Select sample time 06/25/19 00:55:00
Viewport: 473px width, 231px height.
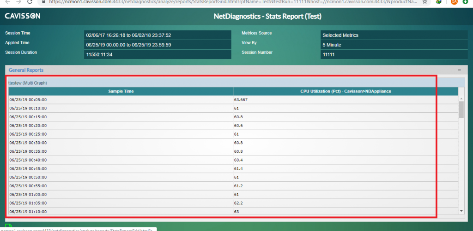(28, 185)
